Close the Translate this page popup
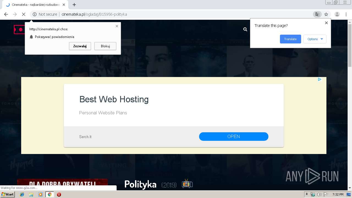The height and width of the screenshot is (198, 352). [326, 23]
